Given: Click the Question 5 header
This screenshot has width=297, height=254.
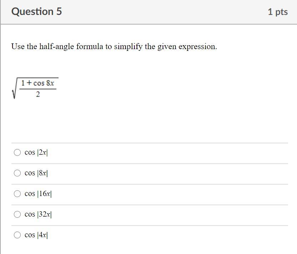Looking at the screenshot, I should 37,11.
